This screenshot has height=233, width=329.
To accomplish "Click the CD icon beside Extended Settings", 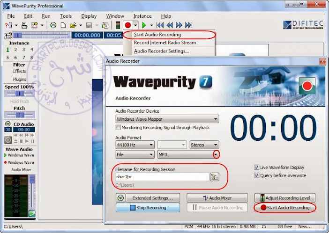I will (120, 198).
